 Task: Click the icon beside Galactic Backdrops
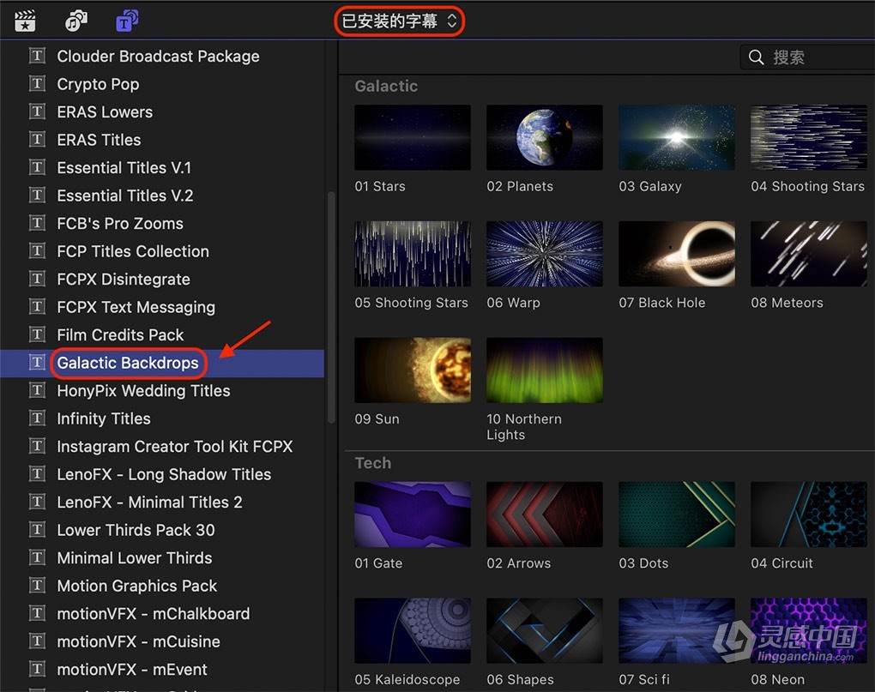point(37,363)
